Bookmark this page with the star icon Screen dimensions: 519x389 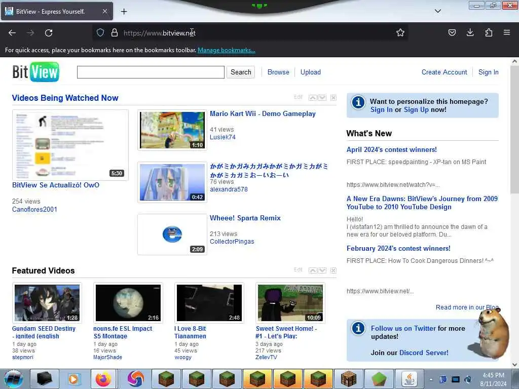(400, 32)
